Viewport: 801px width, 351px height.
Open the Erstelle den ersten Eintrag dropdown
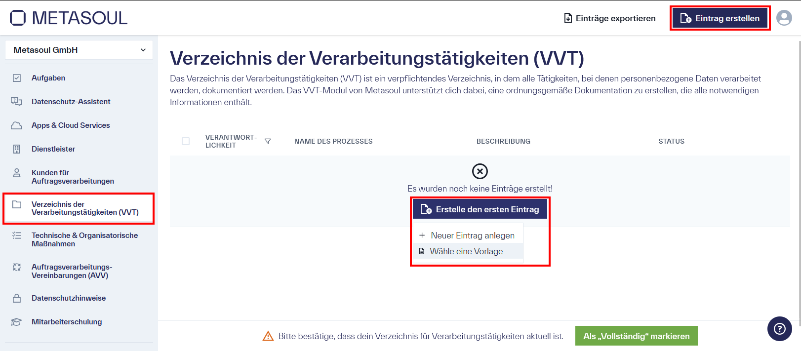point(480,209)
